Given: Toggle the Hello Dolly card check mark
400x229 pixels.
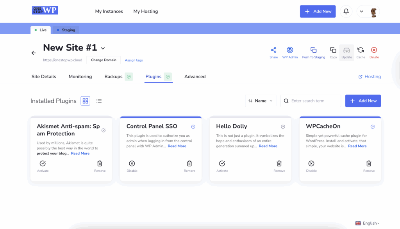Looking at the screenshot, I should (x=283, y=127).
